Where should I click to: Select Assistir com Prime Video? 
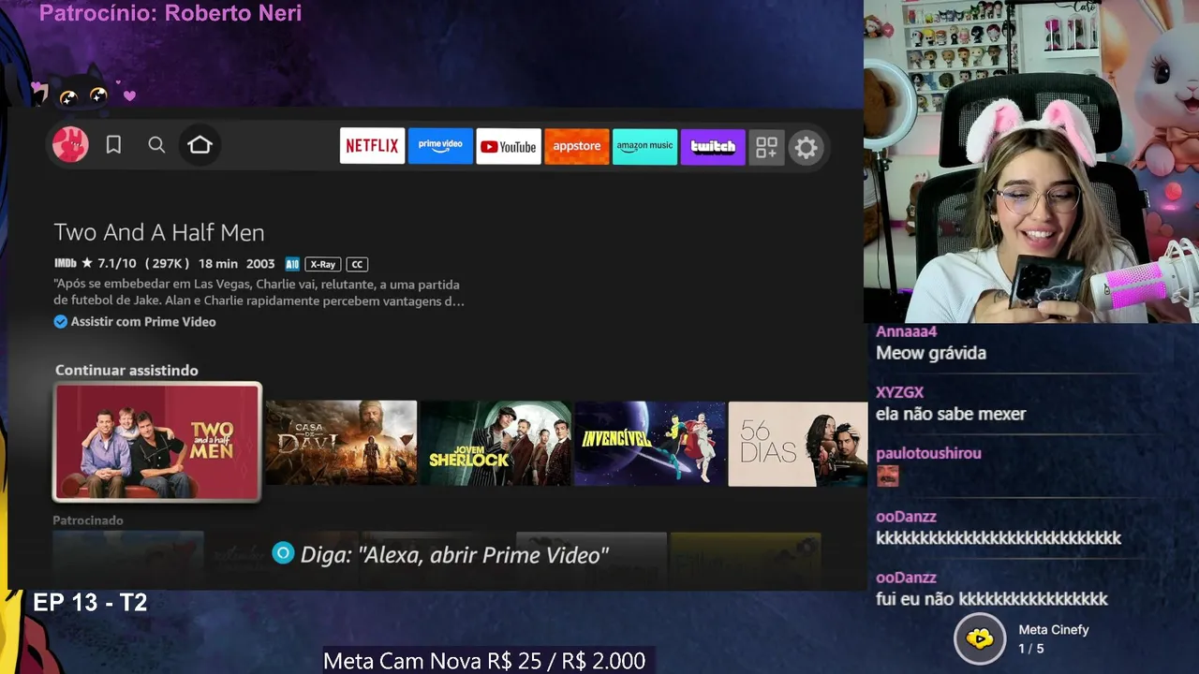[143, 321]
